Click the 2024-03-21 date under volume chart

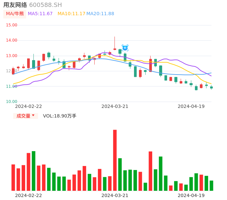click(x=115, y=196)
